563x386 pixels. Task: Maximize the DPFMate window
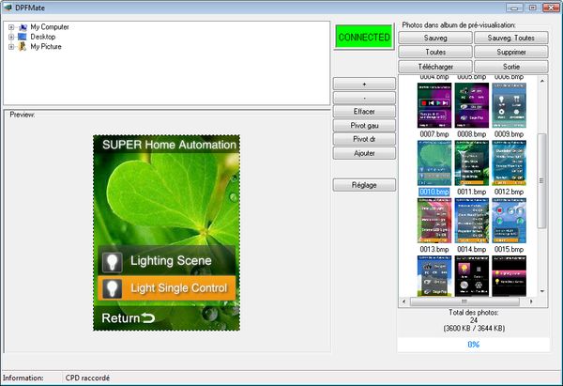(x=532, y=8)
